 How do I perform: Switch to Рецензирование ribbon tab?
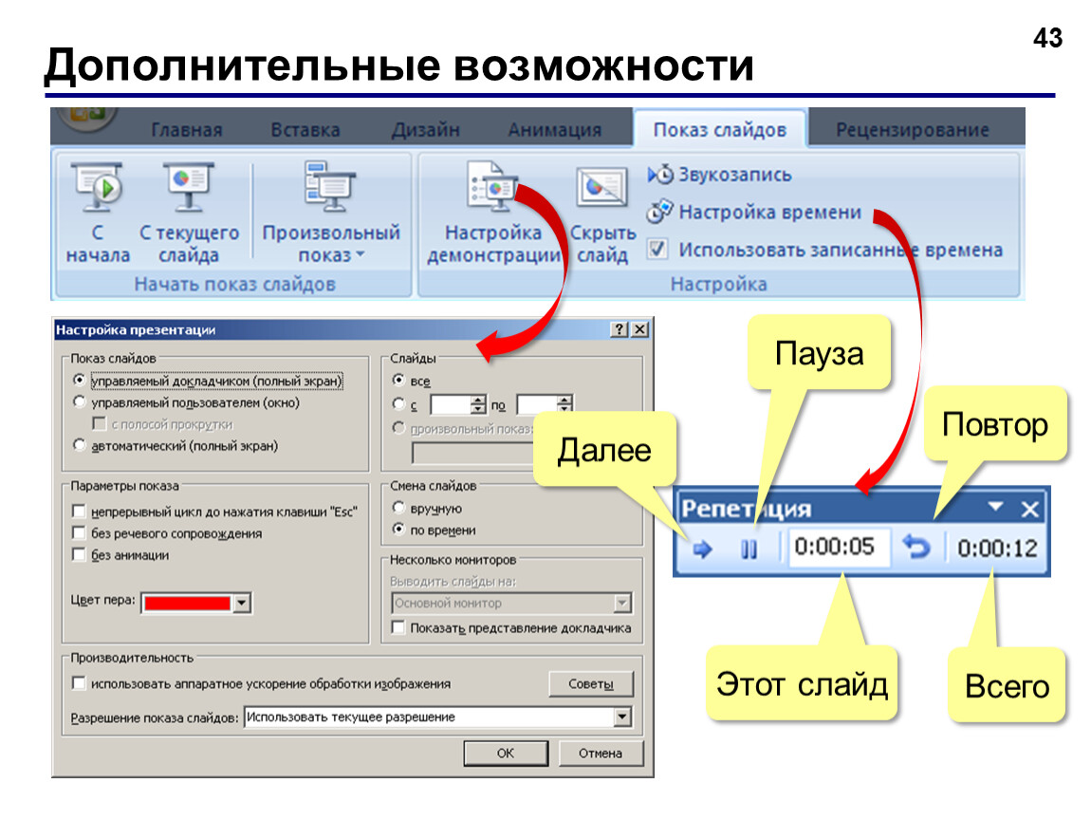(913, 130)
